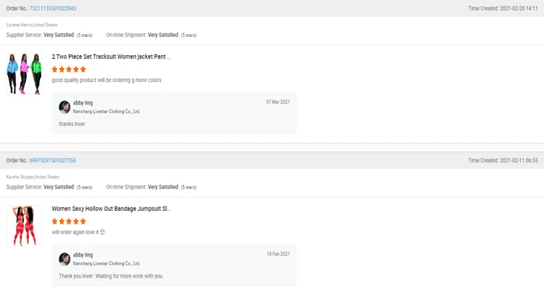The image size is (544, 290).
Task: Click the red jumpsuit product thumbnail
Action: coord(25,225)
